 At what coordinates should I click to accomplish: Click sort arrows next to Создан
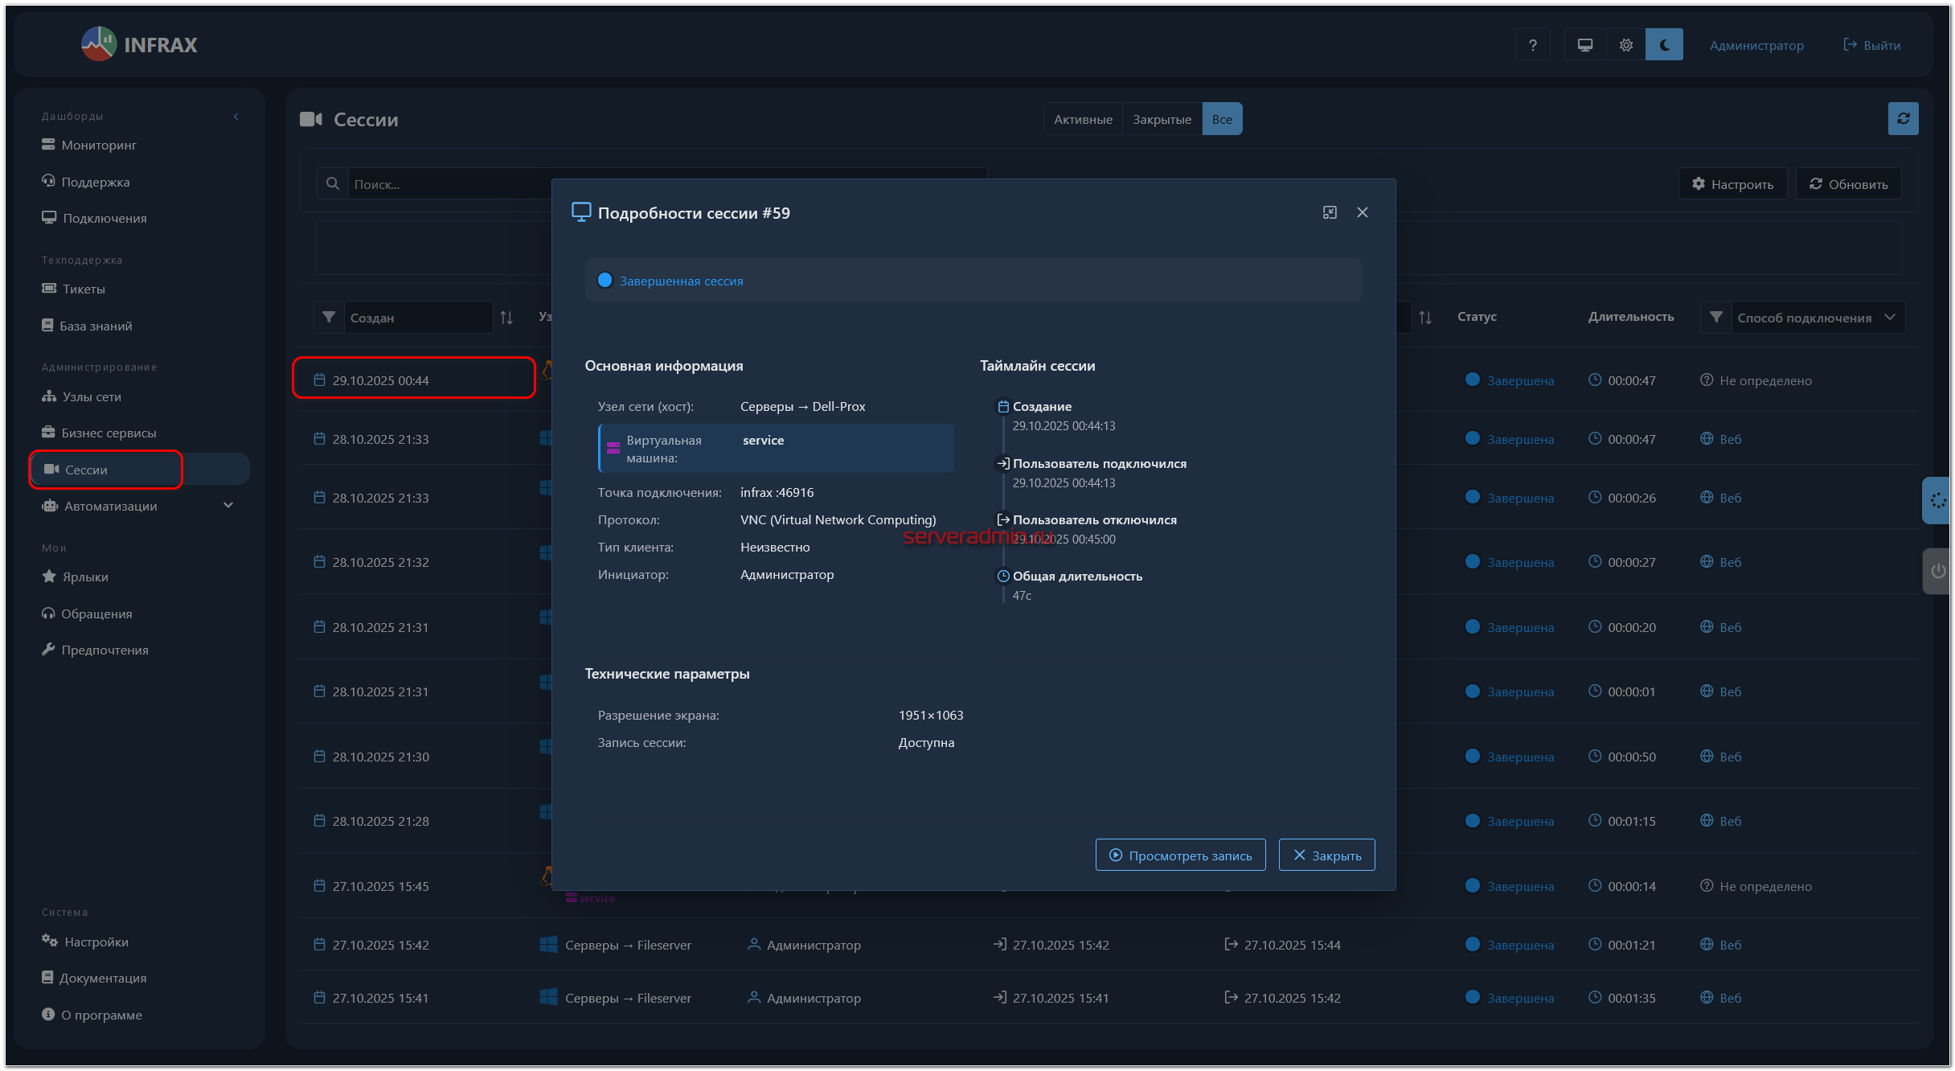pyautogui.click(x=506, y=318)
